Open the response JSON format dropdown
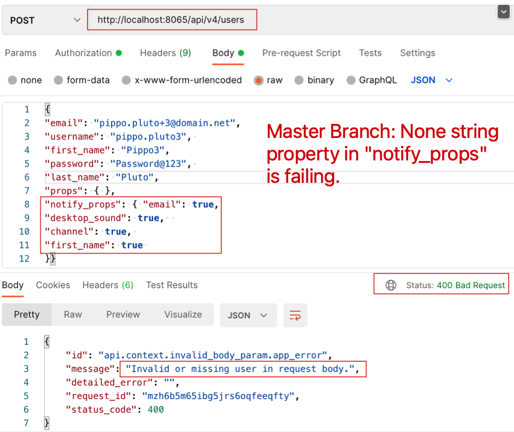Image resolution: width=514 pixels, height=432 pixels. 248,315
